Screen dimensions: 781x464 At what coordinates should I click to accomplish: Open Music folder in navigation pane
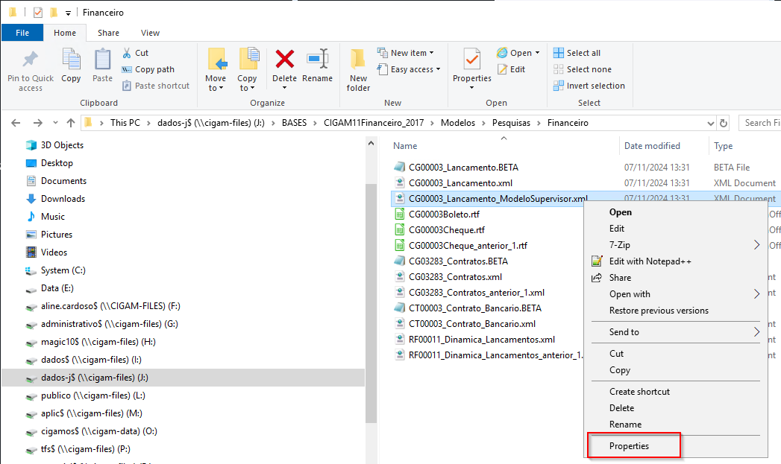coord(46,217)
